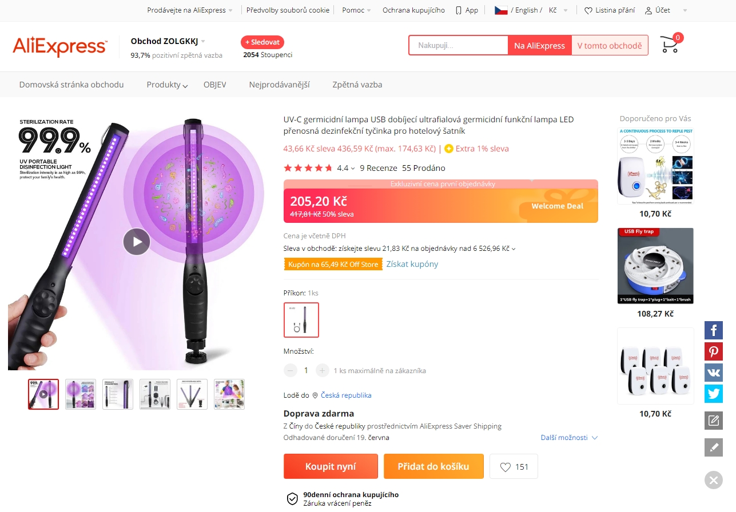Image resolution: width=736 pixels, height=512 pixels.
Task: Click the feedback edit icon in sidebar
Action: pos(713,421)
